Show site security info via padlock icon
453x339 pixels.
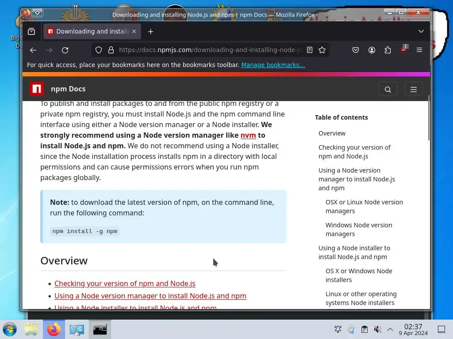[x=111, y=50]
